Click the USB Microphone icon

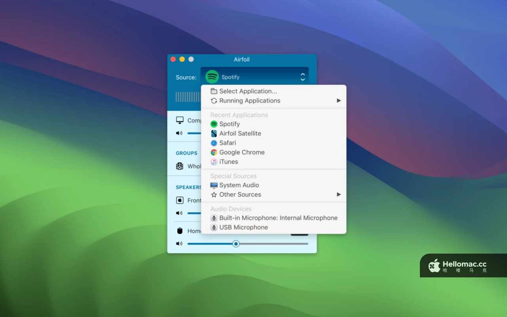214,227
